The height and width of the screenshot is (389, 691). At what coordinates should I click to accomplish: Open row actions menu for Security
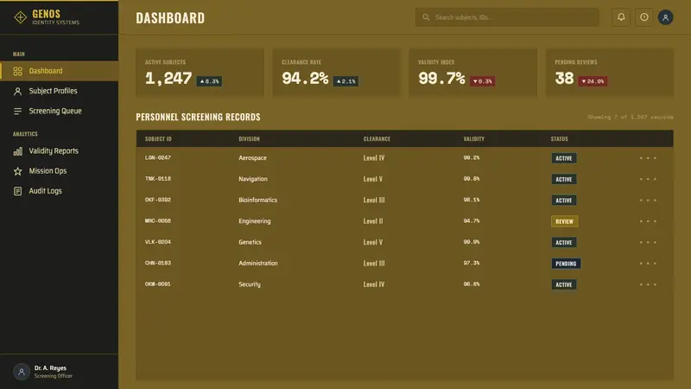tap(648, 284)
